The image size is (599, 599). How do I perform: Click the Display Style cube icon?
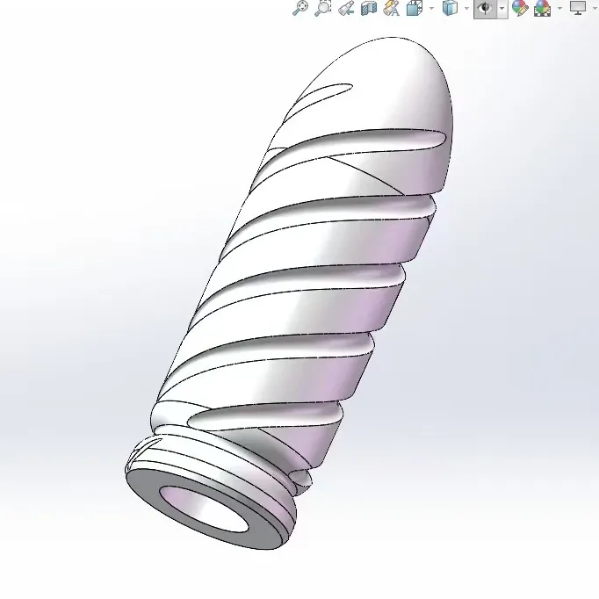click(450, 8)
